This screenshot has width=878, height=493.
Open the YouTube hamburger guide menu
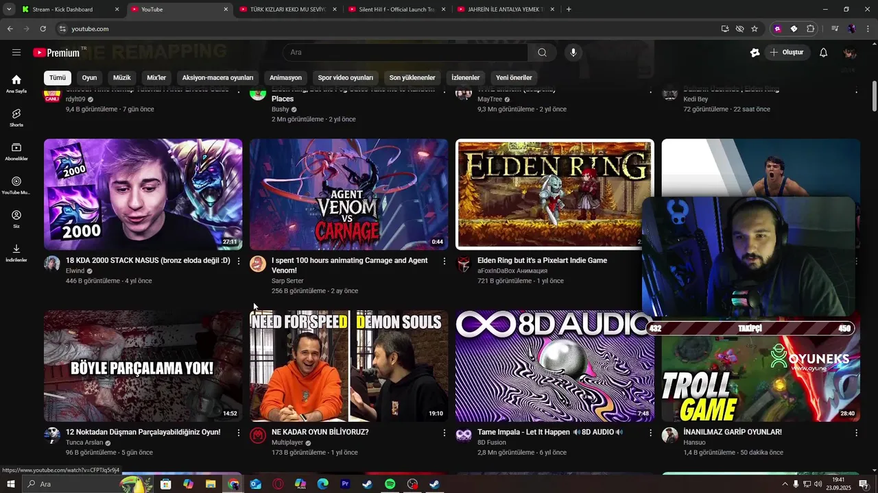(x=16, y=53)
